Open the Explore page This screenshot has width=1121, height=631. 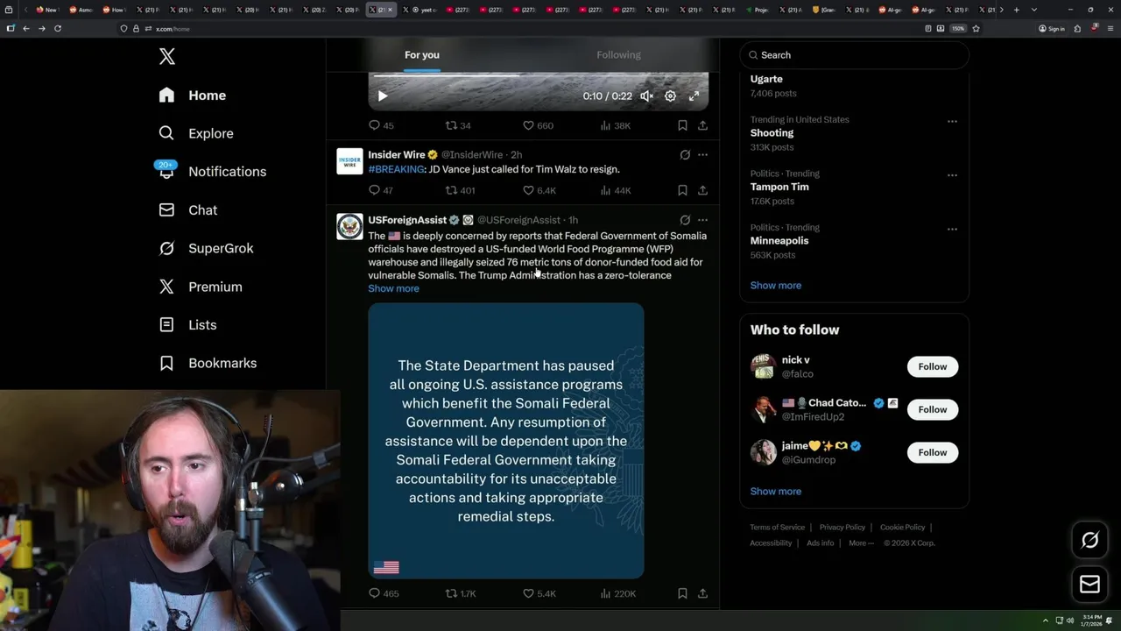point(196,133)
